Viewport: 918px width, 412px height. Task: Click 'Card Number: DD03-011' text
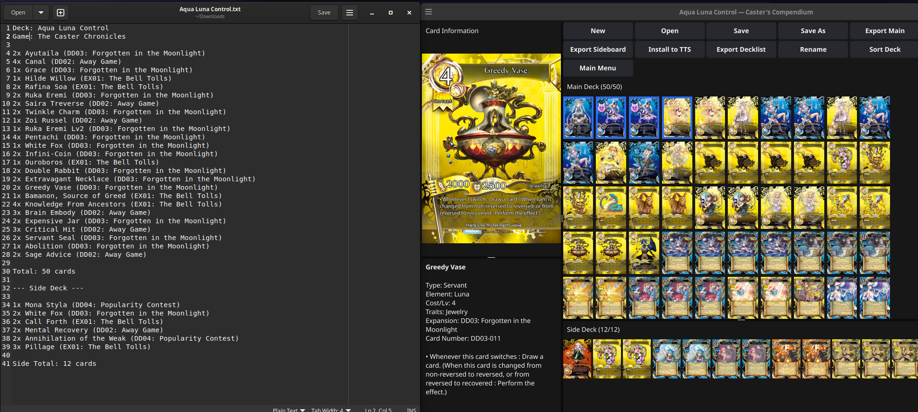tap(463, 338)
